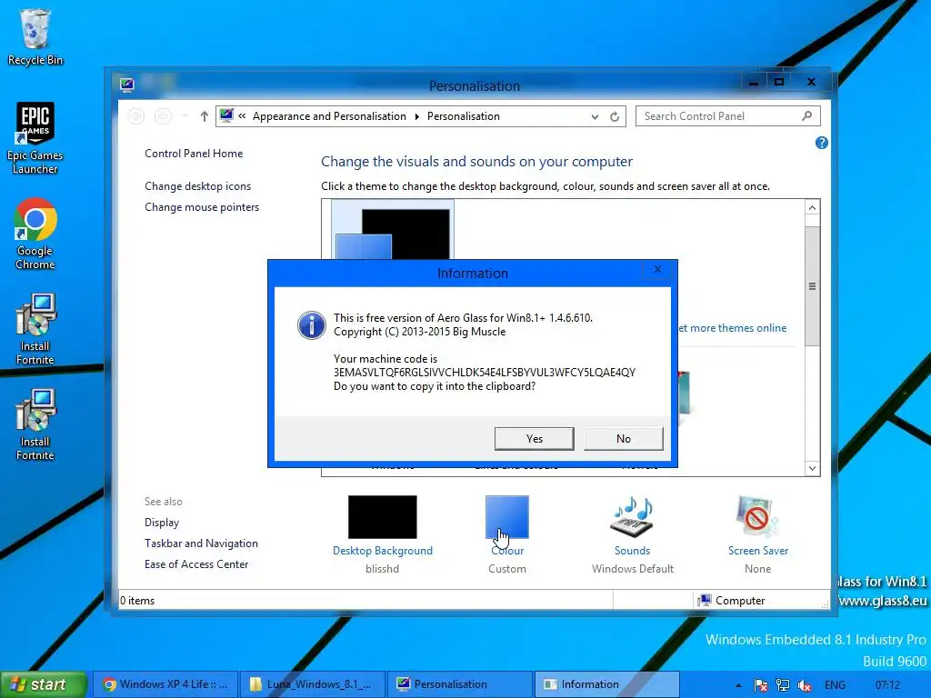This screenshot has height=698, width=931.
Task: Click Computer status bar entry
Action: 732,600
